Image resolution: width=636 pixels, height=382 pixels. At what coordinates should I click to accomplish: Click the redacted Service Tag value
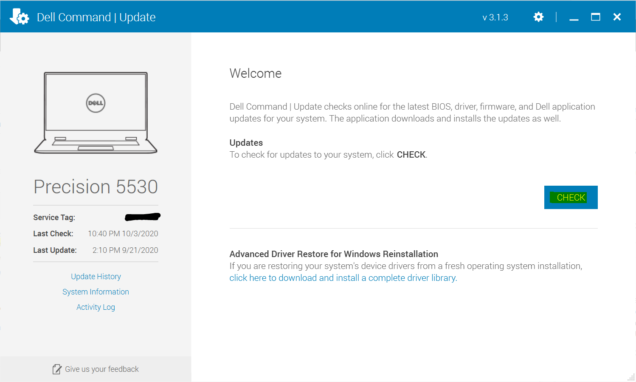coord(143,217)
